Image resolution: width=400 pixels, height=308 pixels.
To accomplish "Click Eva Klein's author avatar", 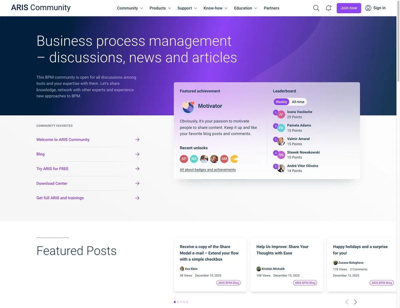I will coord(182,269).
